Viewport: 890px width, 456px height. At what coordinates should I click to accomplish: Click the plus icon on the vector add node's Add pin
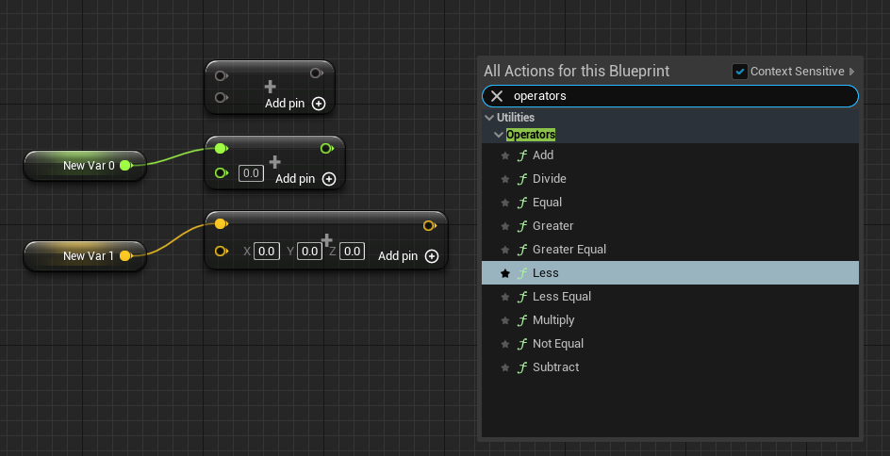(x=432, y=256)
